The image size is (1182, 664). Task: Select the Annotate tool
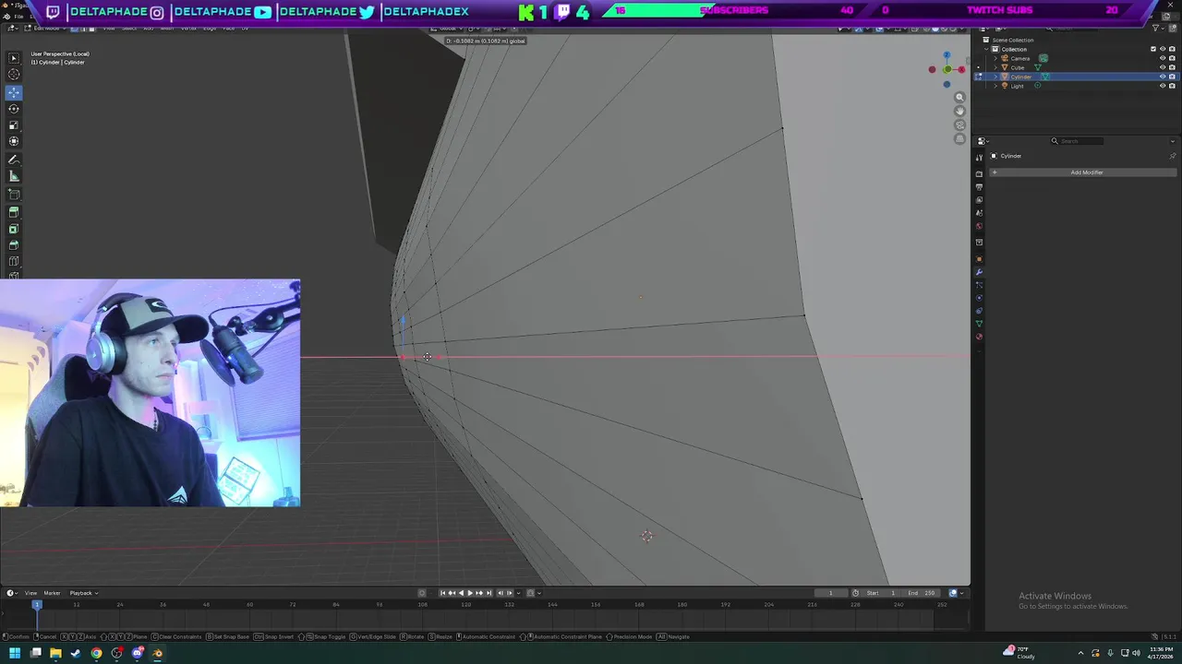coord(14,160)
